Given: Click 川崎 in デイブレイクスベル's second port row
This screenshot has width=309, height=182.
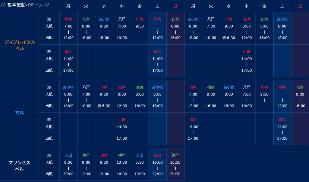Looking at the screenshot, I should tap(247, 52).
